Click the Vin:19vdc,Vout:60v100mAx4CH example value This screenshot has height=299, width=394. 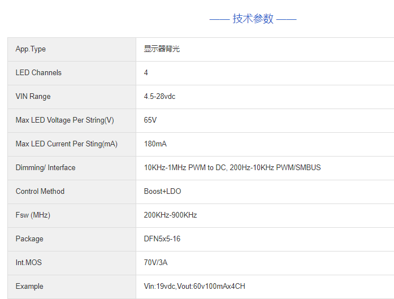194,287
